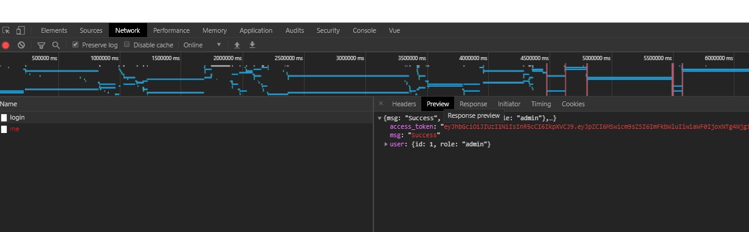Stop recording network log

pos(6,45)
